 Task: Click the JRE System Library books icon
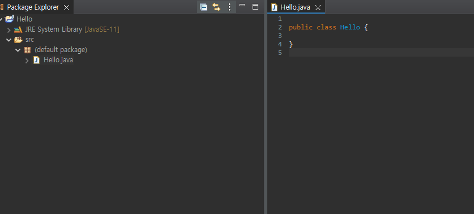[18, 29]
